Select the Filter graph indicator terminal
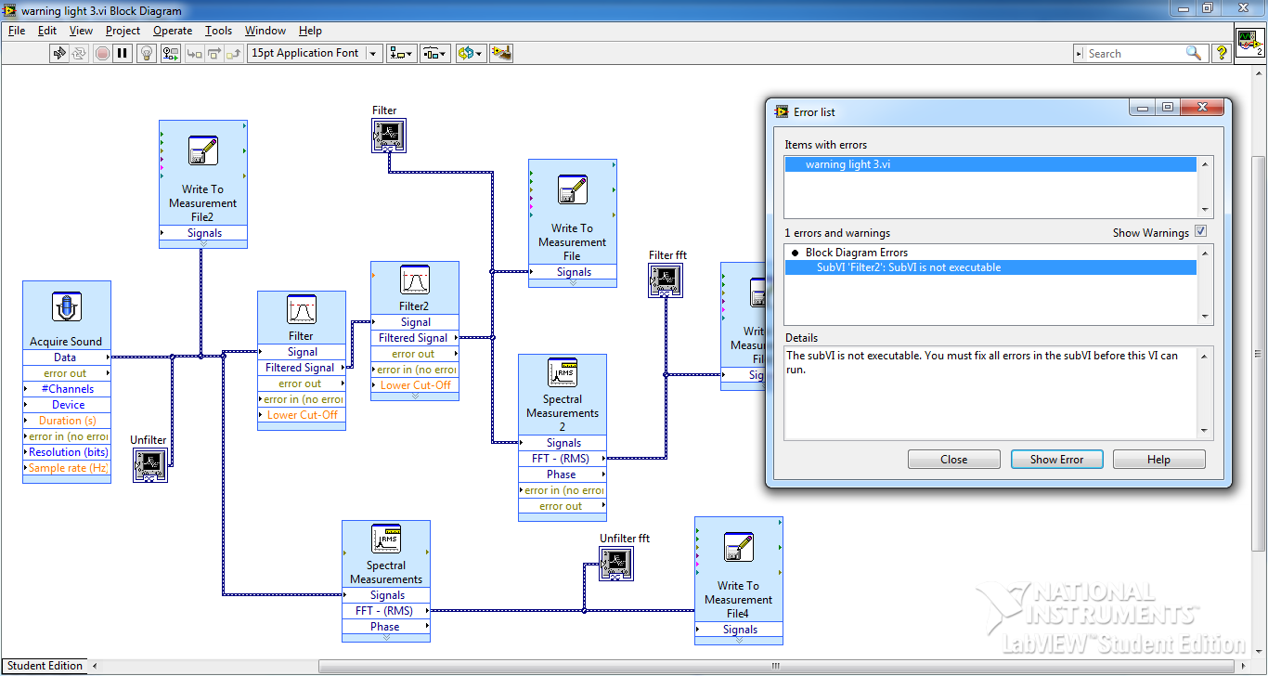Viewport: 1268px width, 676px height. 389,136
